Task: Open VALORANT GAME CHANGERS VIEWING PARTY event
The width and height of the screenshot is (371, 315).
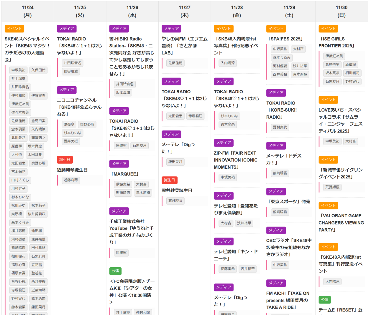Action: point(341,223)
